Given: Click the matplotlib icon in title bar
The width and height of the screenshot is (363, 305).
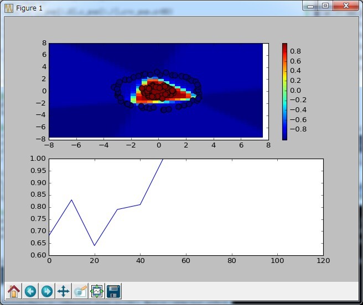Looking at the screenshot, I should point(9,8).
